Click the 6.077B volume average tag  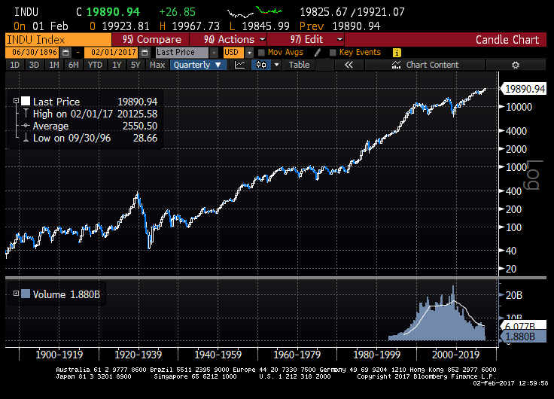523,325
